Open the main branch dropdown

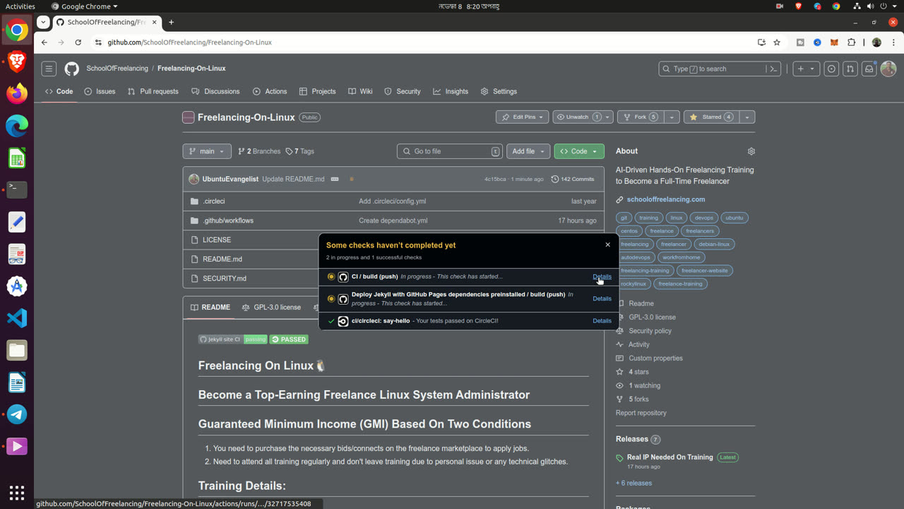coord(207,151)
